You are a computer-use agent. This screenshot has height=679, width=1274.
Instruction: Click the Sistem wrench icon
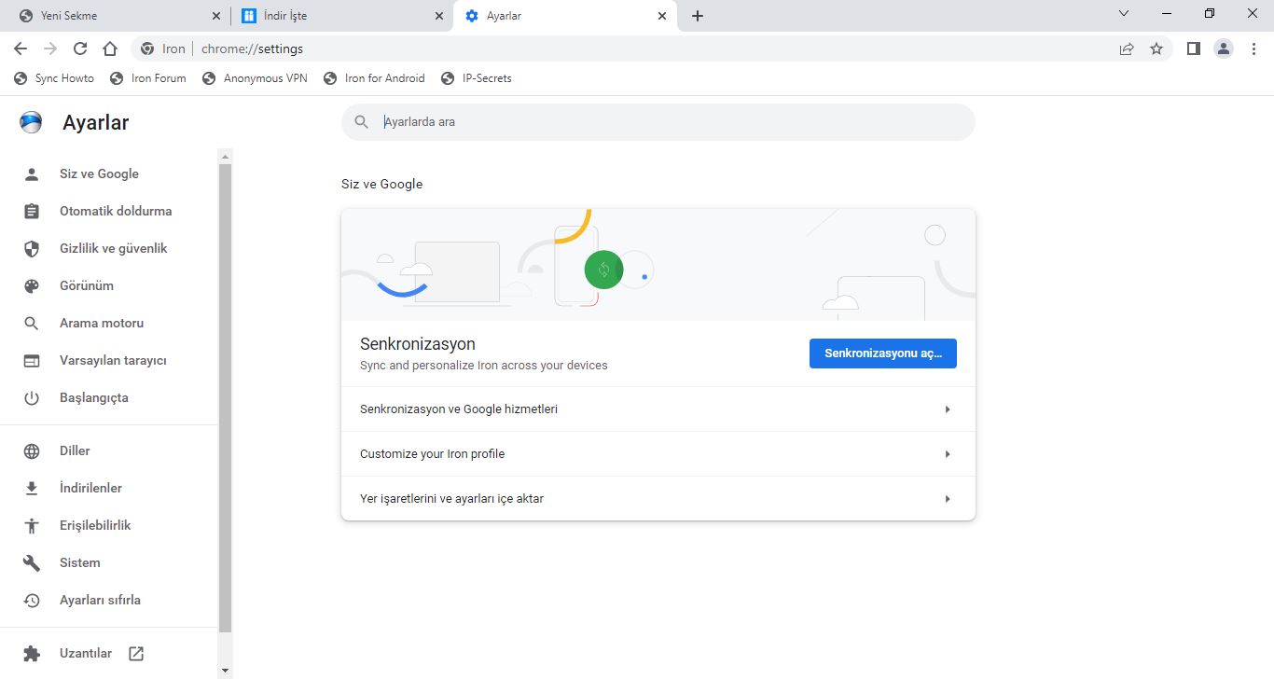[32, 562]
